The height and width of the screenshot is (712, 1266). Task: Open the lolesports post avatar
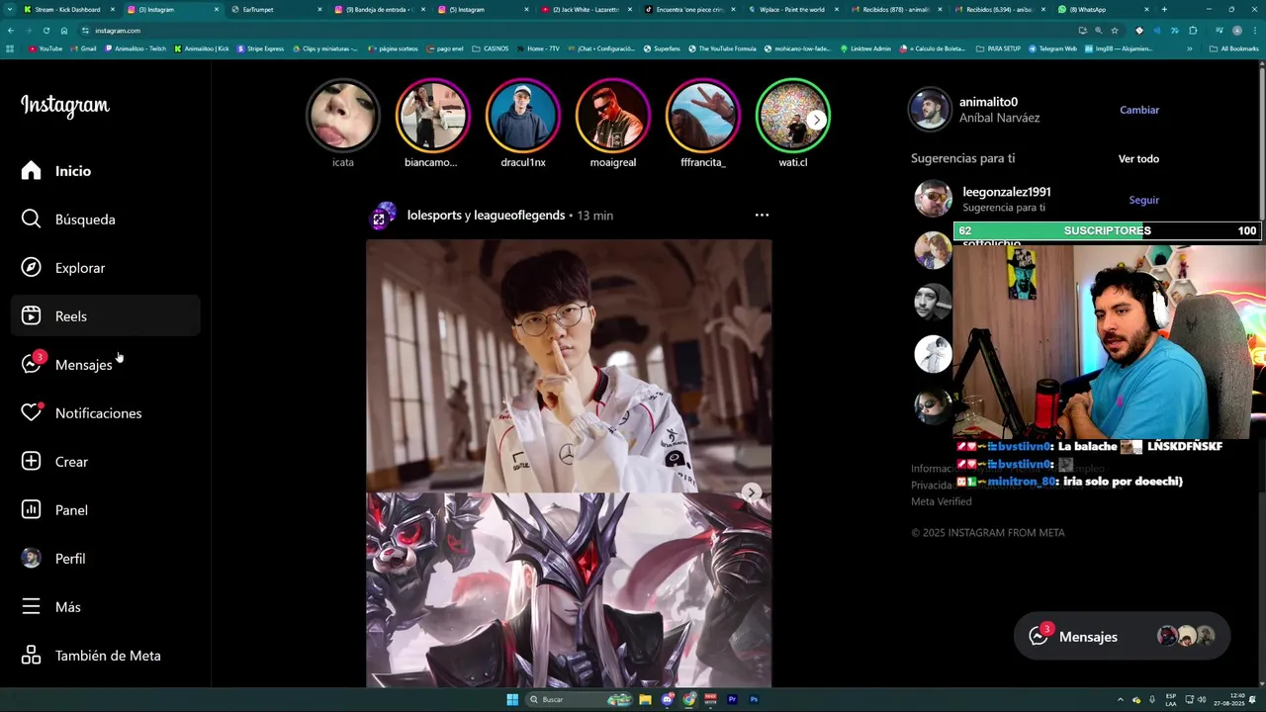(x=383, y=216)
